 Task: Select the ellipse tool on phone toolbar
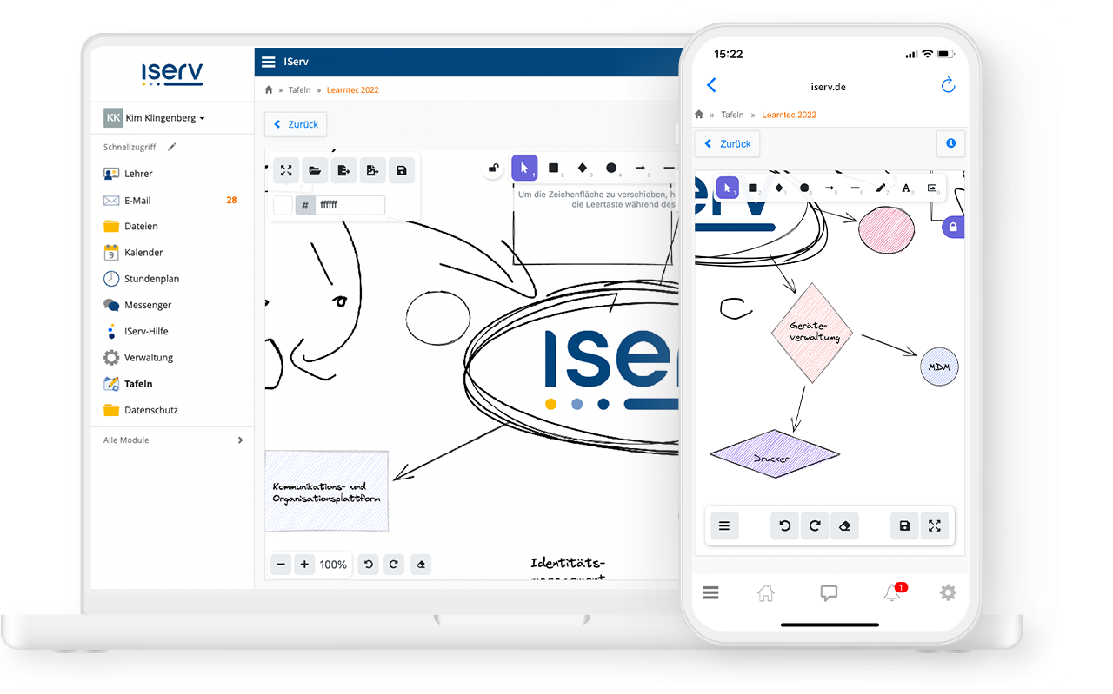804,188
